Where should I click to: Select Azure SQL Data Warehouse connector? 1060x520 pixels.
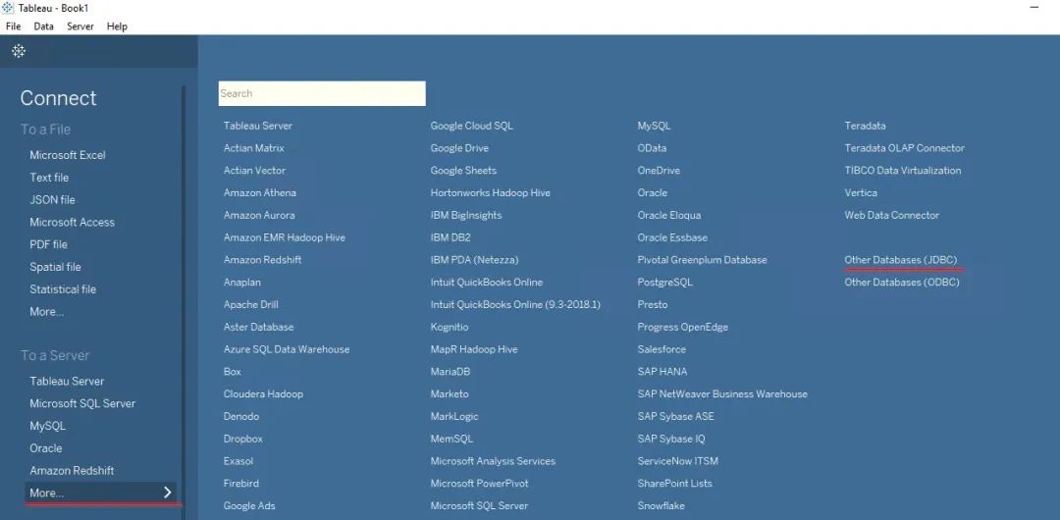click(287, 349)
